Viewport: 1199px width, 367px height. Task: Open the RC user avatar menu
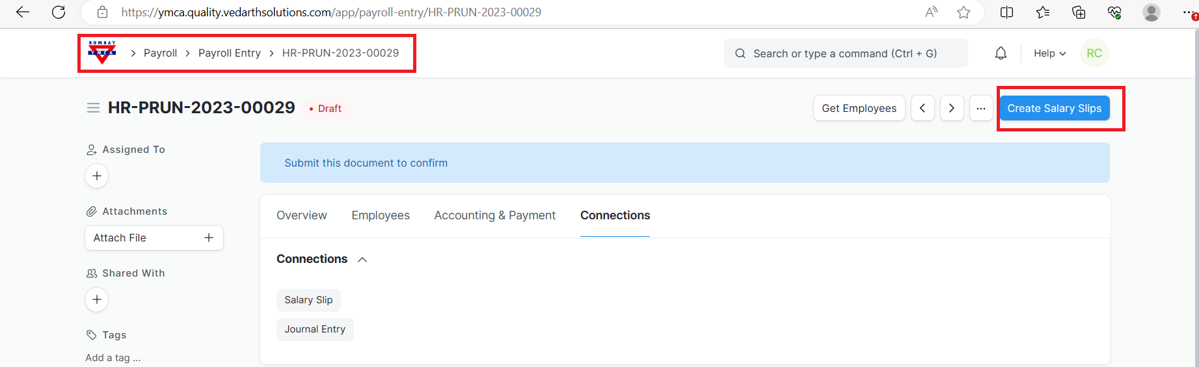[x=1094, y=53]
